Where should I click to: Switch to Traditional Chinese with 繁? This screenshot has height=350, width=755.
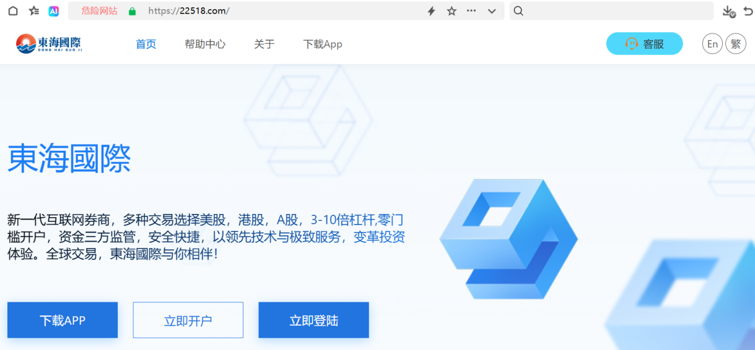736,44
